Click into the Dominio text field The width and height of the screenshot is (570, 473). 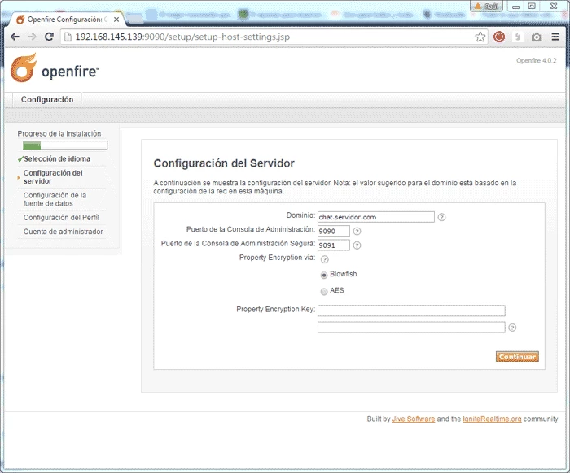coord(375,217)
